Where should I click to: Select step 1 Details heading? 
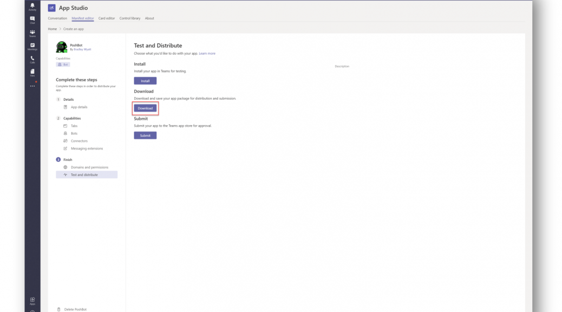(68, 99)
